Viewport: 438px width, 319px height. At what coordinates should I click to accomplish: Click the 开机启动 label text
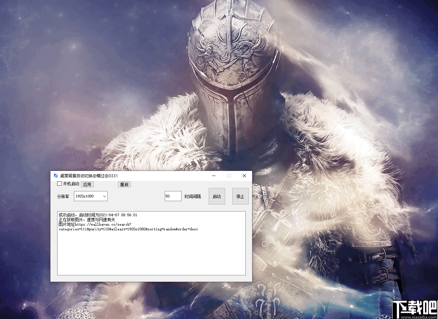(71, 184)
